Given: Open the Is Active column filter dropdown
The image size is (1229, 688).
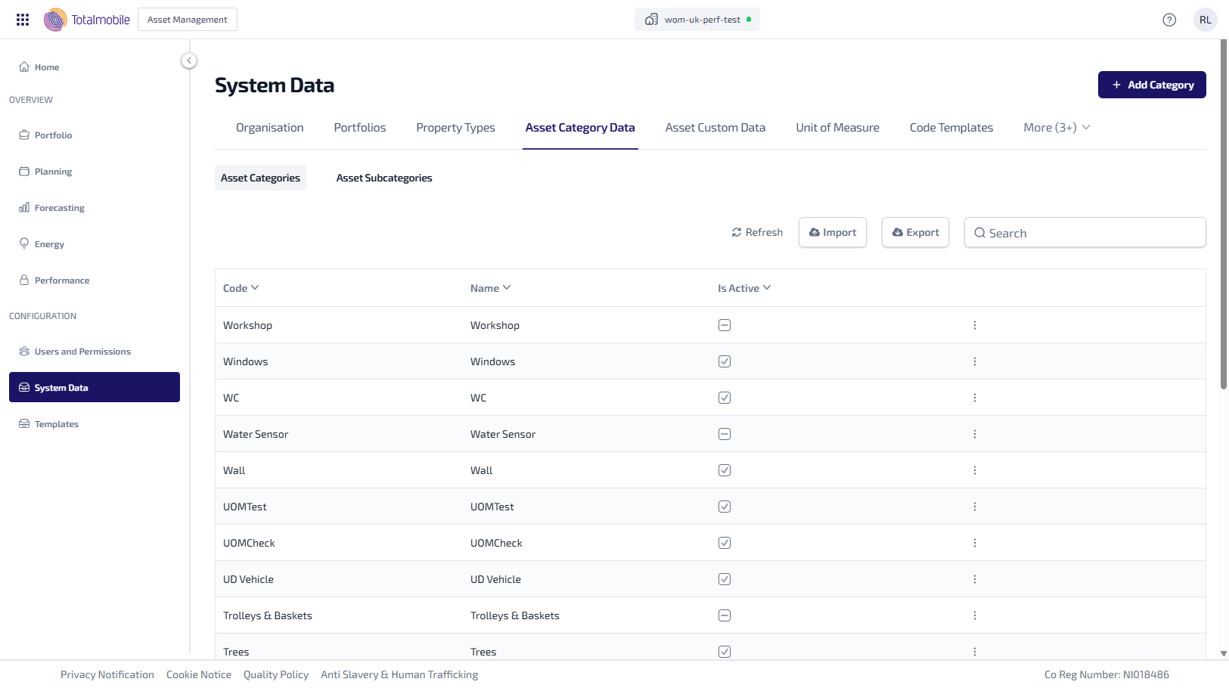Looking at the screenshot, I should pyautogui.click(x=744, y=288).
